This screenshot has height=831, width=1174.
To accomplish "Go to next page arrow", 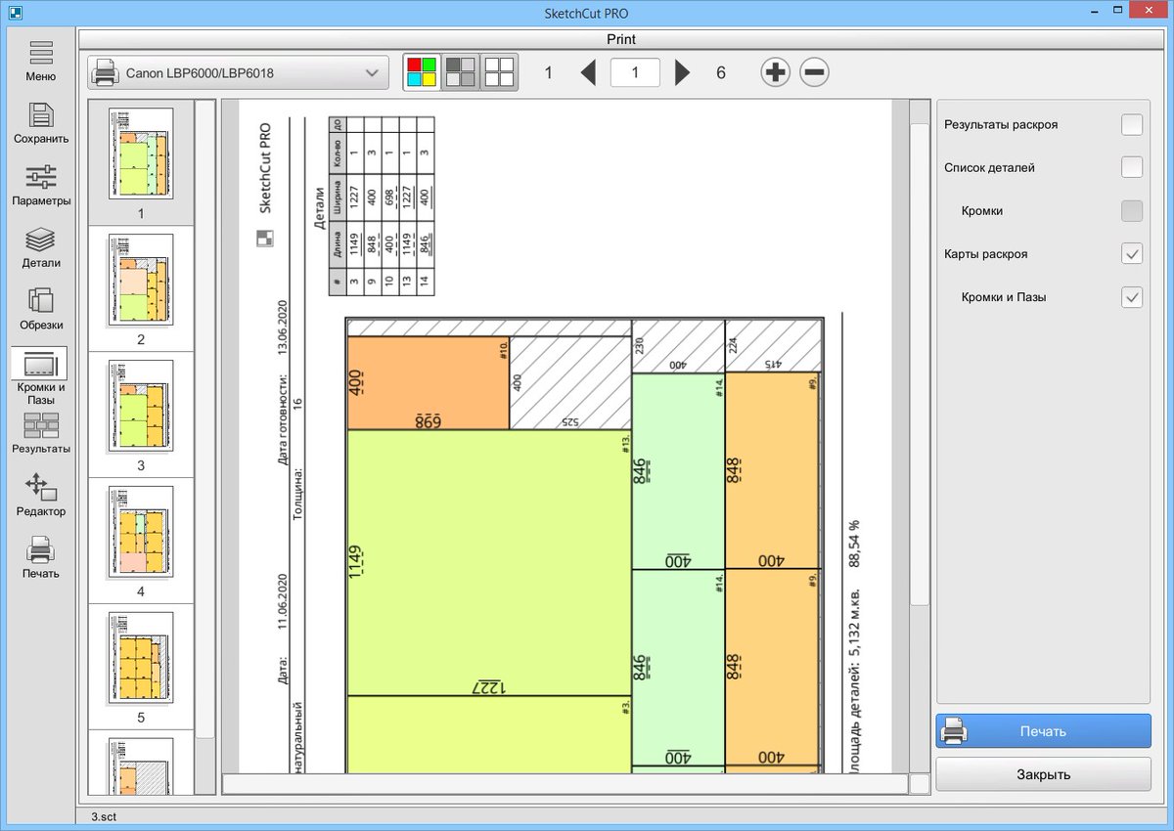I will tap(683, 72).
